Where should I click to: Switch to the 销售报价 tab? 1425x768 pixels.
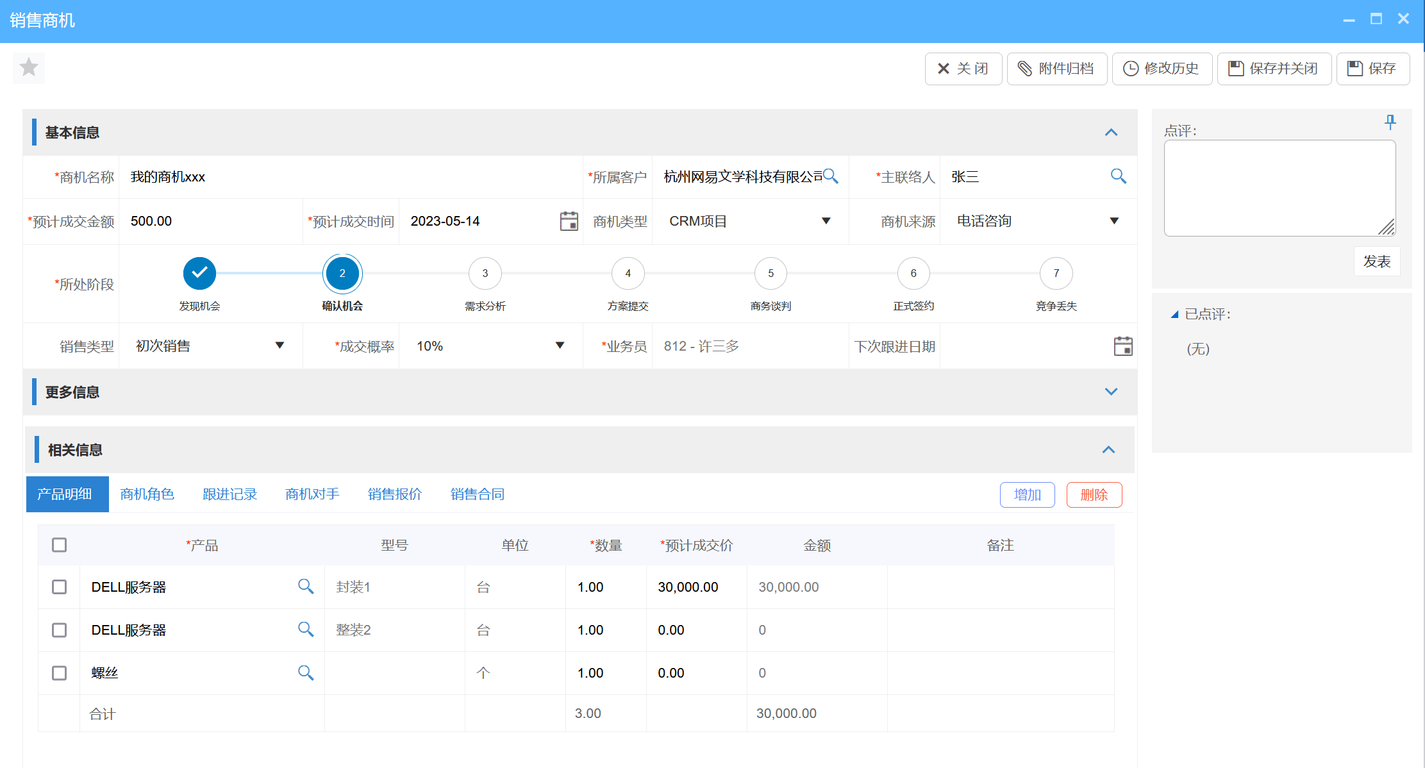[x=394, y=494]
